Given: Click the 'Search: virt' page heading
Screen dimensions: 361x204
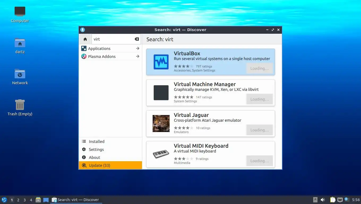Looking at the screenshot, I should (x=160, y=39).
